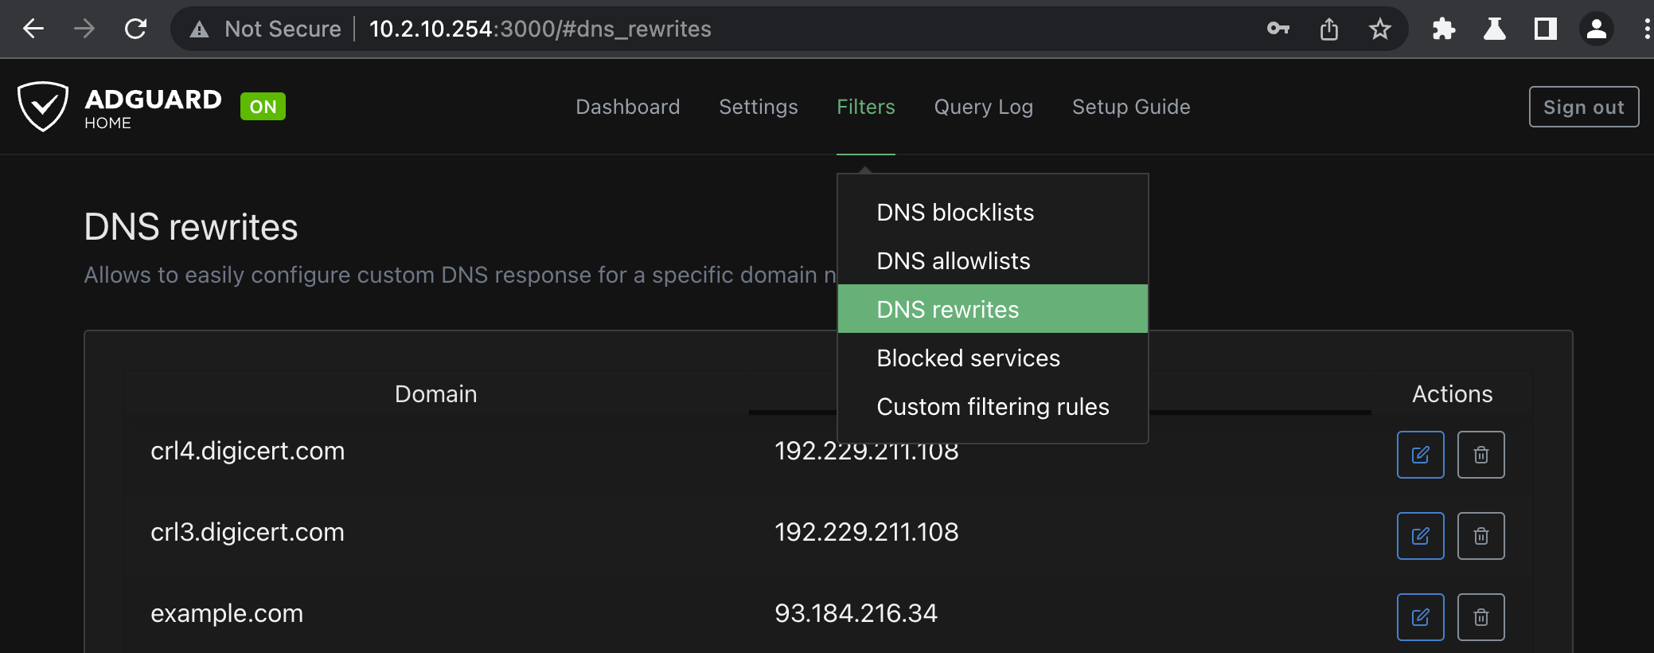
Task: Open Blocked services from Filters menu
Action: point(968,358)
